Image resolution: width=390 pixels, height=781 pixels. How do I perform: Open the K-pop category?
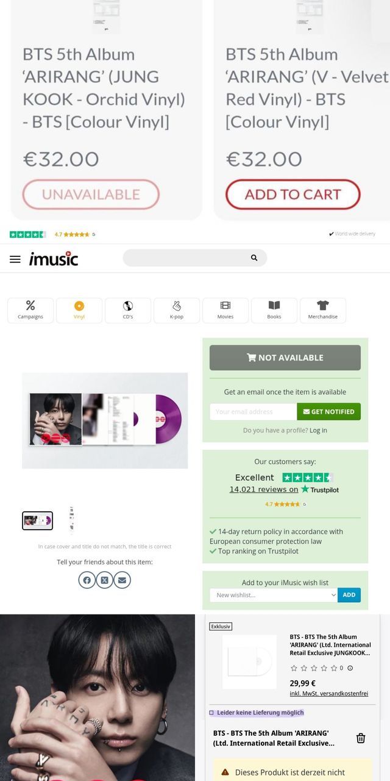[x=177, y=310]
